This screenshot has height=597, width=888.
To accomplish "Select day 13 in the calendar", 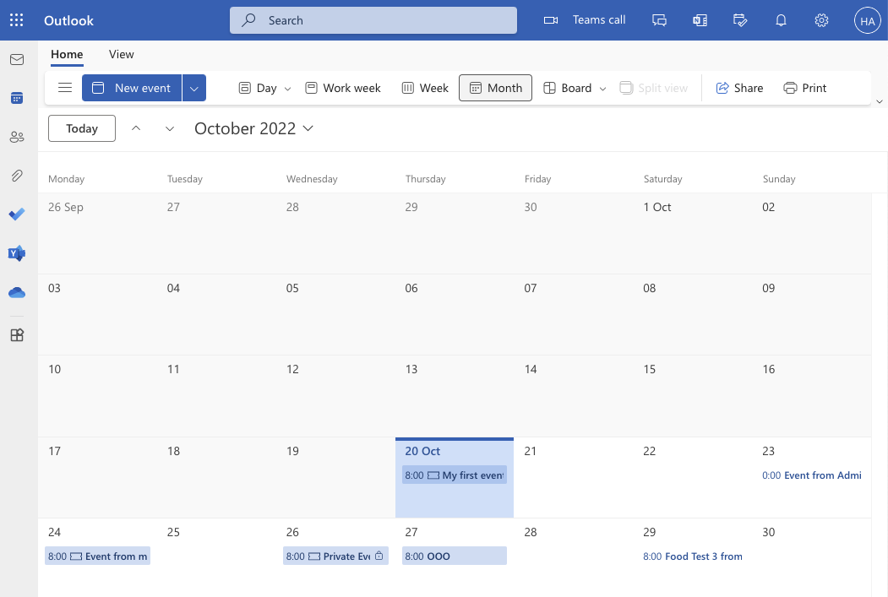I will (455, 396).
